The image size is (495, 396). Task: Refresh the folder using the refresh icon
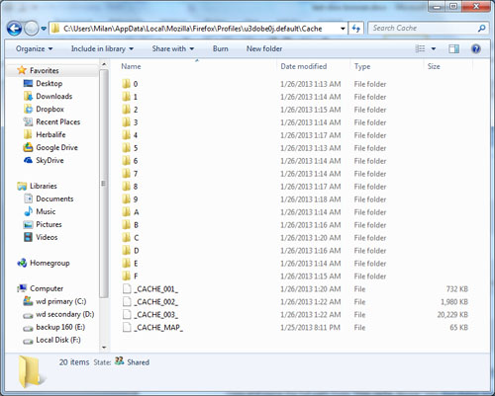click(355, 29)
